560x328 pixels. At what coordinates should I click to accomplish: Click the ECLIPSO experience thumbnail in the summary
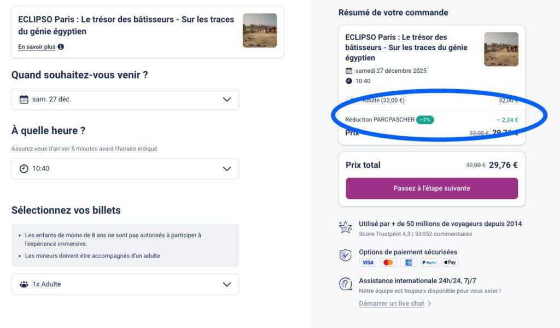point(501,49)
